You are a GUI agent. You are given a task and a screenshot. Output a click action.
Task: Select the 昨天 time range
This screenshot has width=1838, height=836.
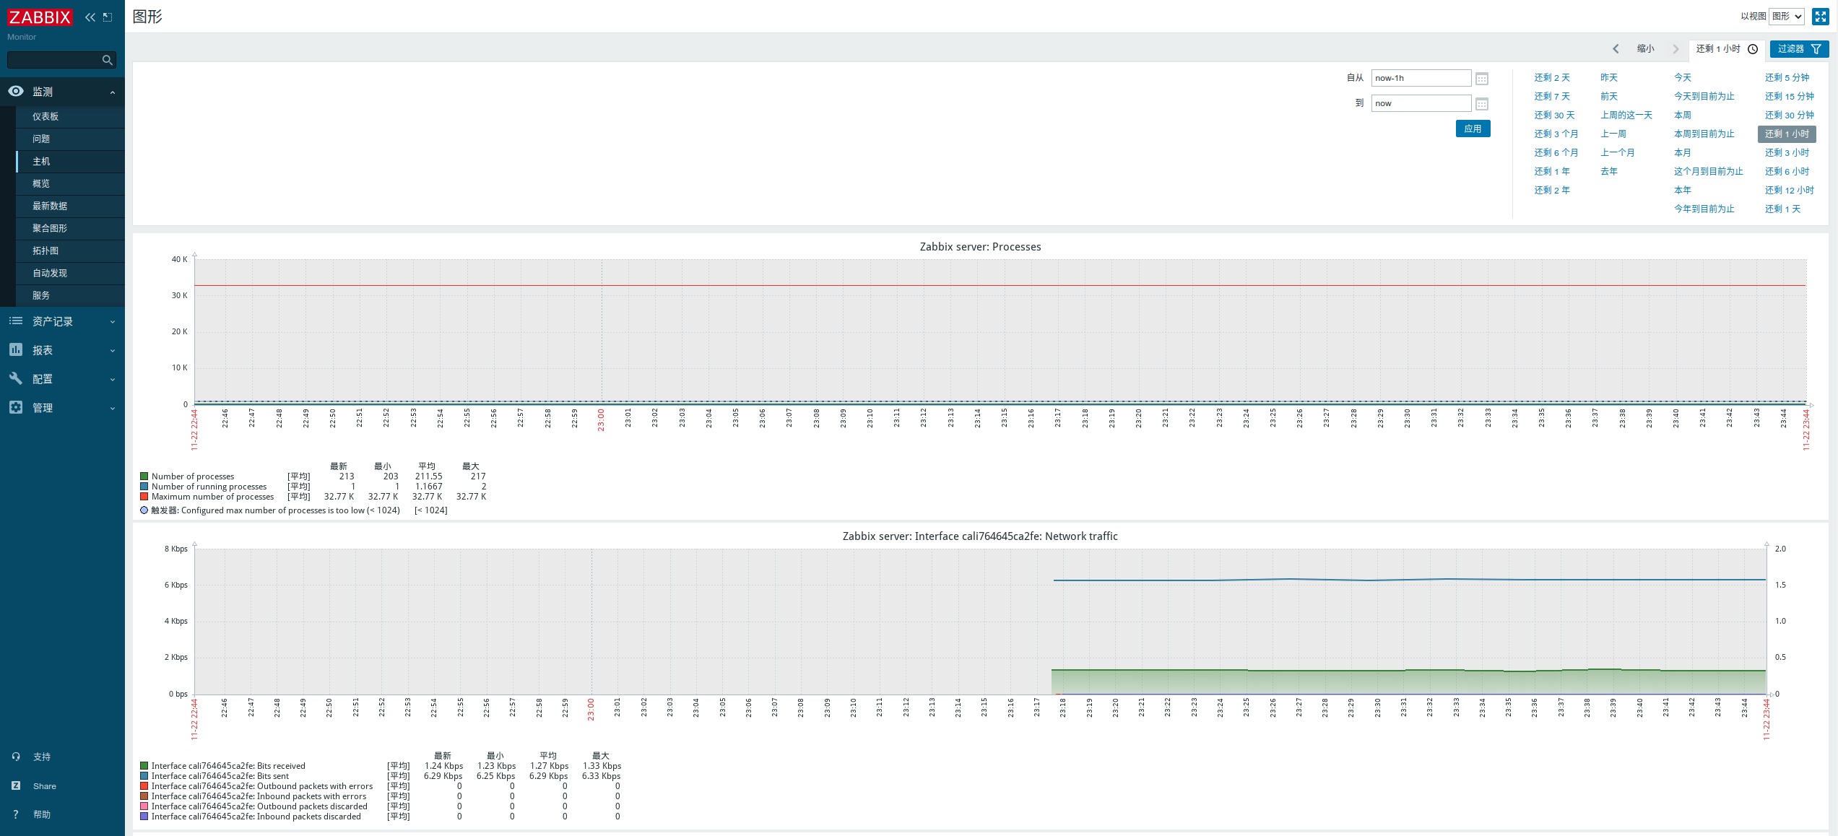pos(1609,77)
